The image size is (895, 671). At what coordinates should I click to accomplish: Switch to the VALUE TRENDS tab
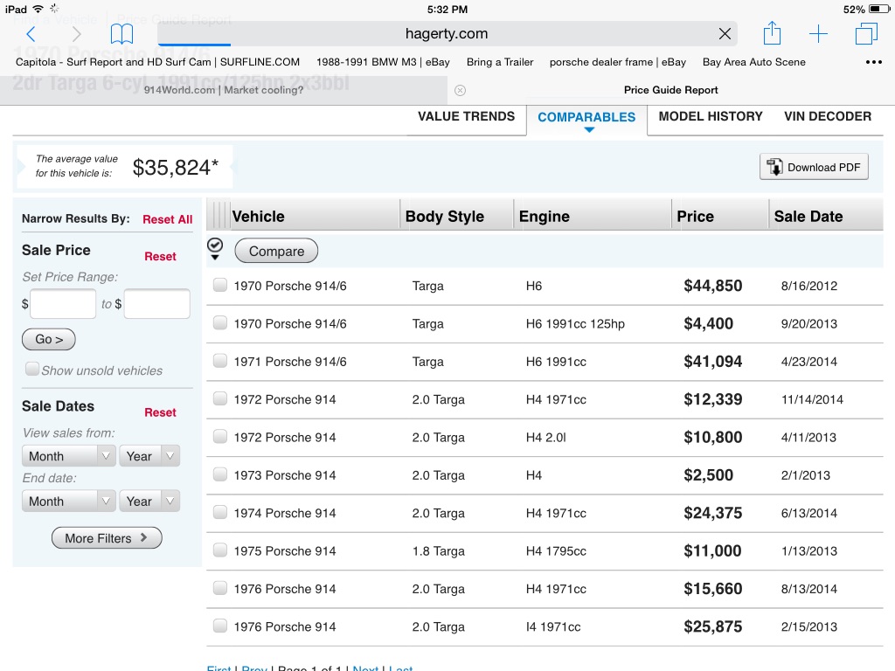pyautogui.click(x=466, y=116)
